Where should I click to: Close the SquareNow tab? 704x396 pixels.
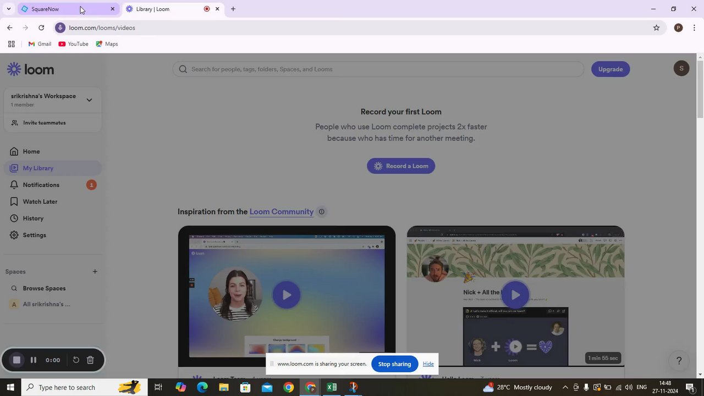[112, 9]
